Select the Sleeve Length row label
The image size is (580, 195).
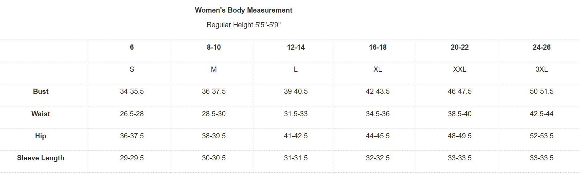click(41, 158)
